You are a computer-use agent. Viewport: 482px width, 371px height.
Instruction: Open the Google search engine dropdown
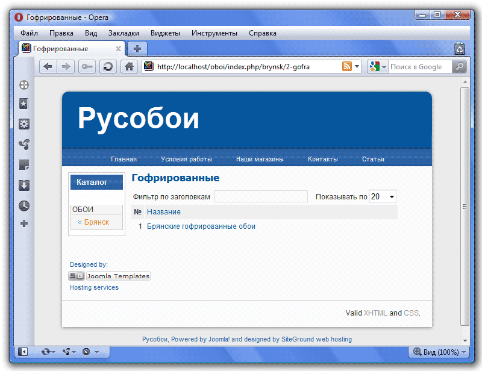(378, 67)
